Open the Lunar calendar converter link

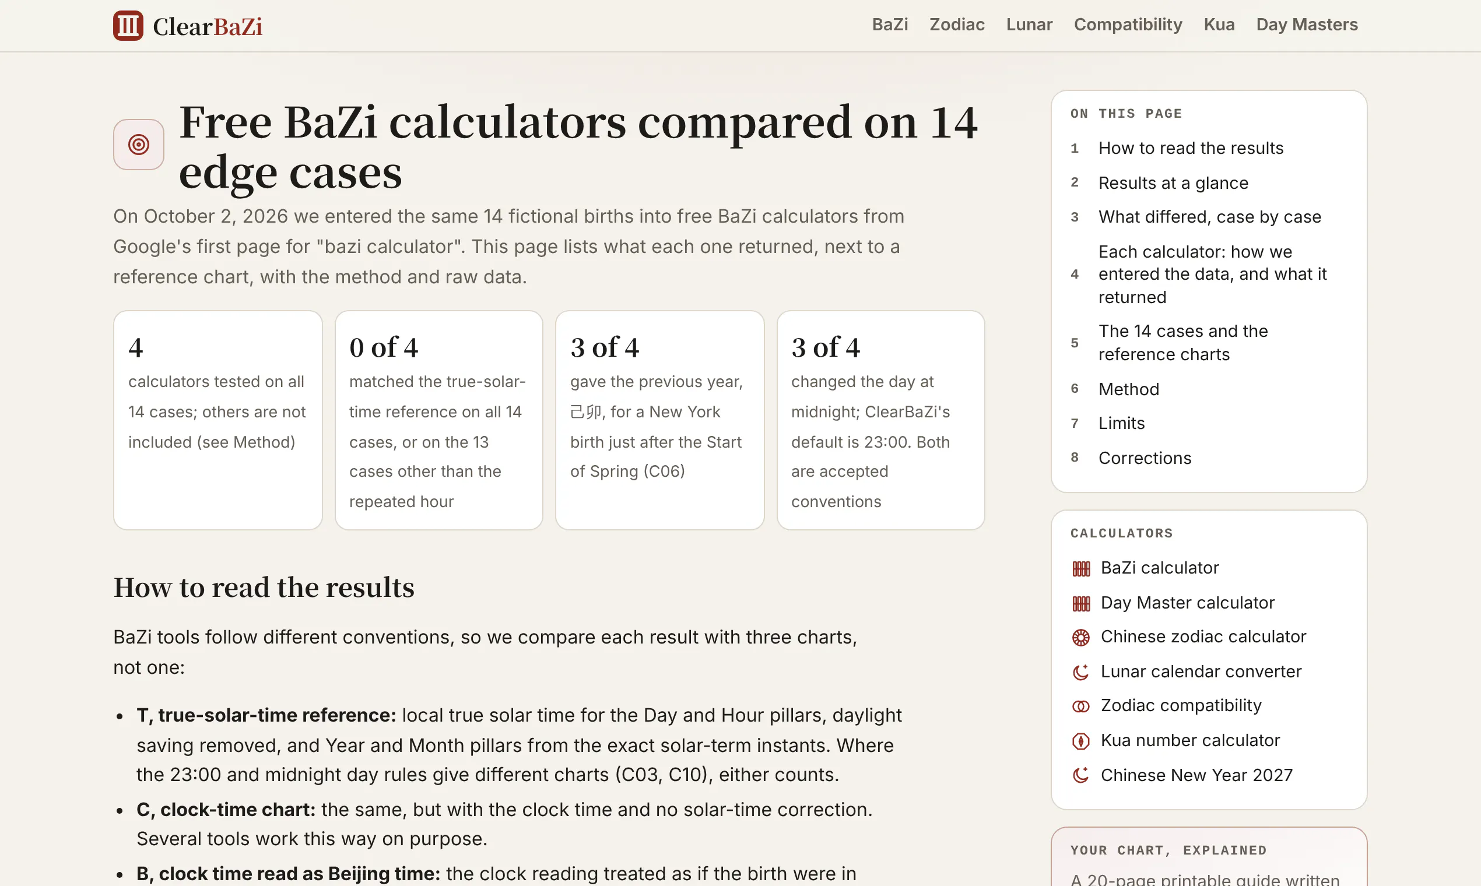pos(1201,671)
